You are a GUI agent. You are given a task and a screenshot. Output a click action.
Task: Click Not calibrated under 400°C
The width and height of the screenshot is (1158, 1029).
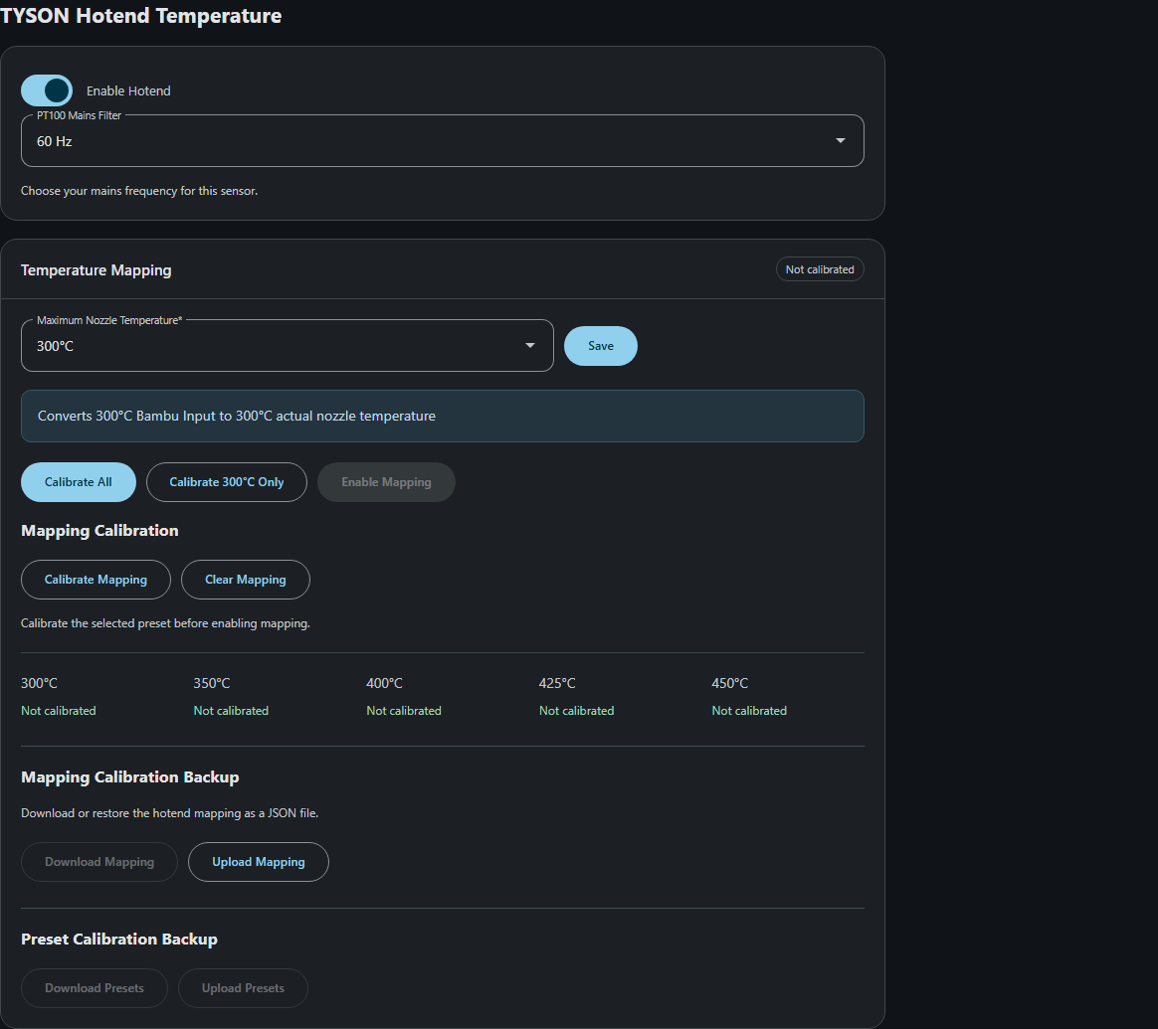[404, 710]
